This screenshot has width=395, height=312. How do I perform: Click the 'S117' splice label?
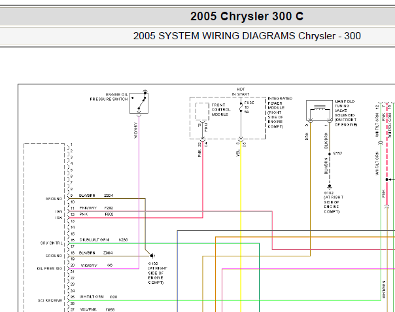[337, 153]
